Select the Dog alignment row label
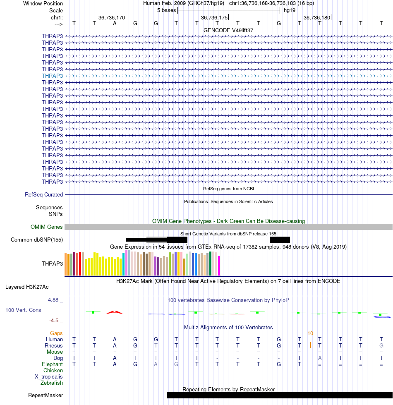This screenshot has height=405, width=393. click(58, 358)
